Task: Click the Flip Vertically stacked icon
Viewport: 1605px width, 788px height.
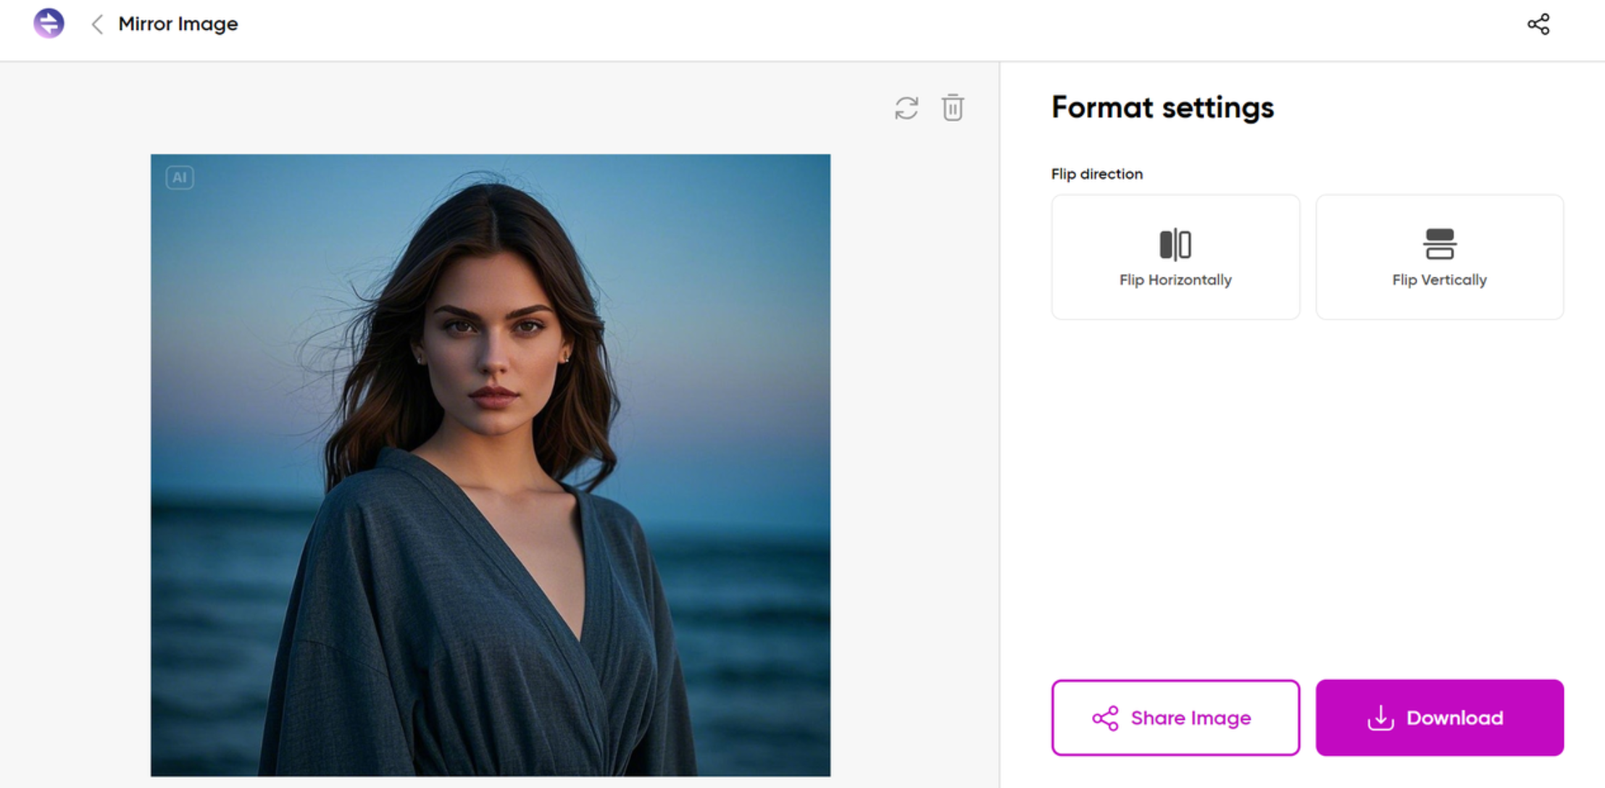Action: pos(1439,244)
